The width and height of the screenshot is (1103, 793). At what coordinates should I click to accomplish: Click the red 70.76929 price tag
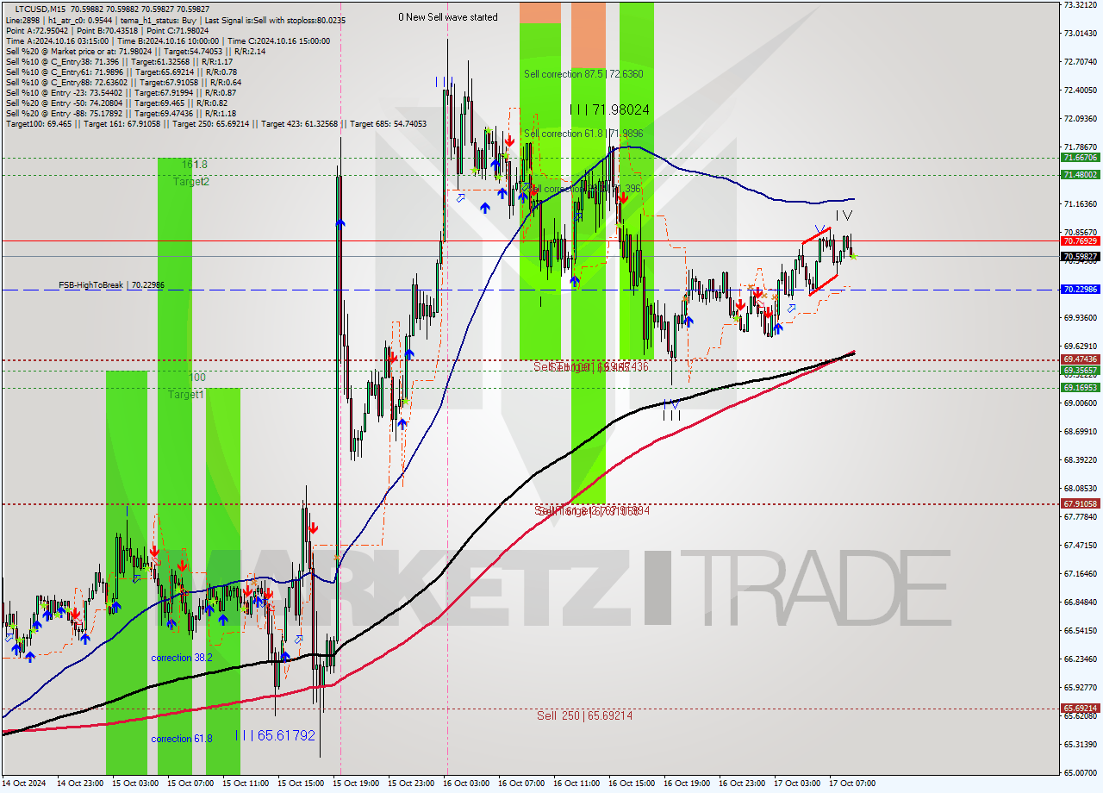pyautogui.click(x=1081, y=241)
